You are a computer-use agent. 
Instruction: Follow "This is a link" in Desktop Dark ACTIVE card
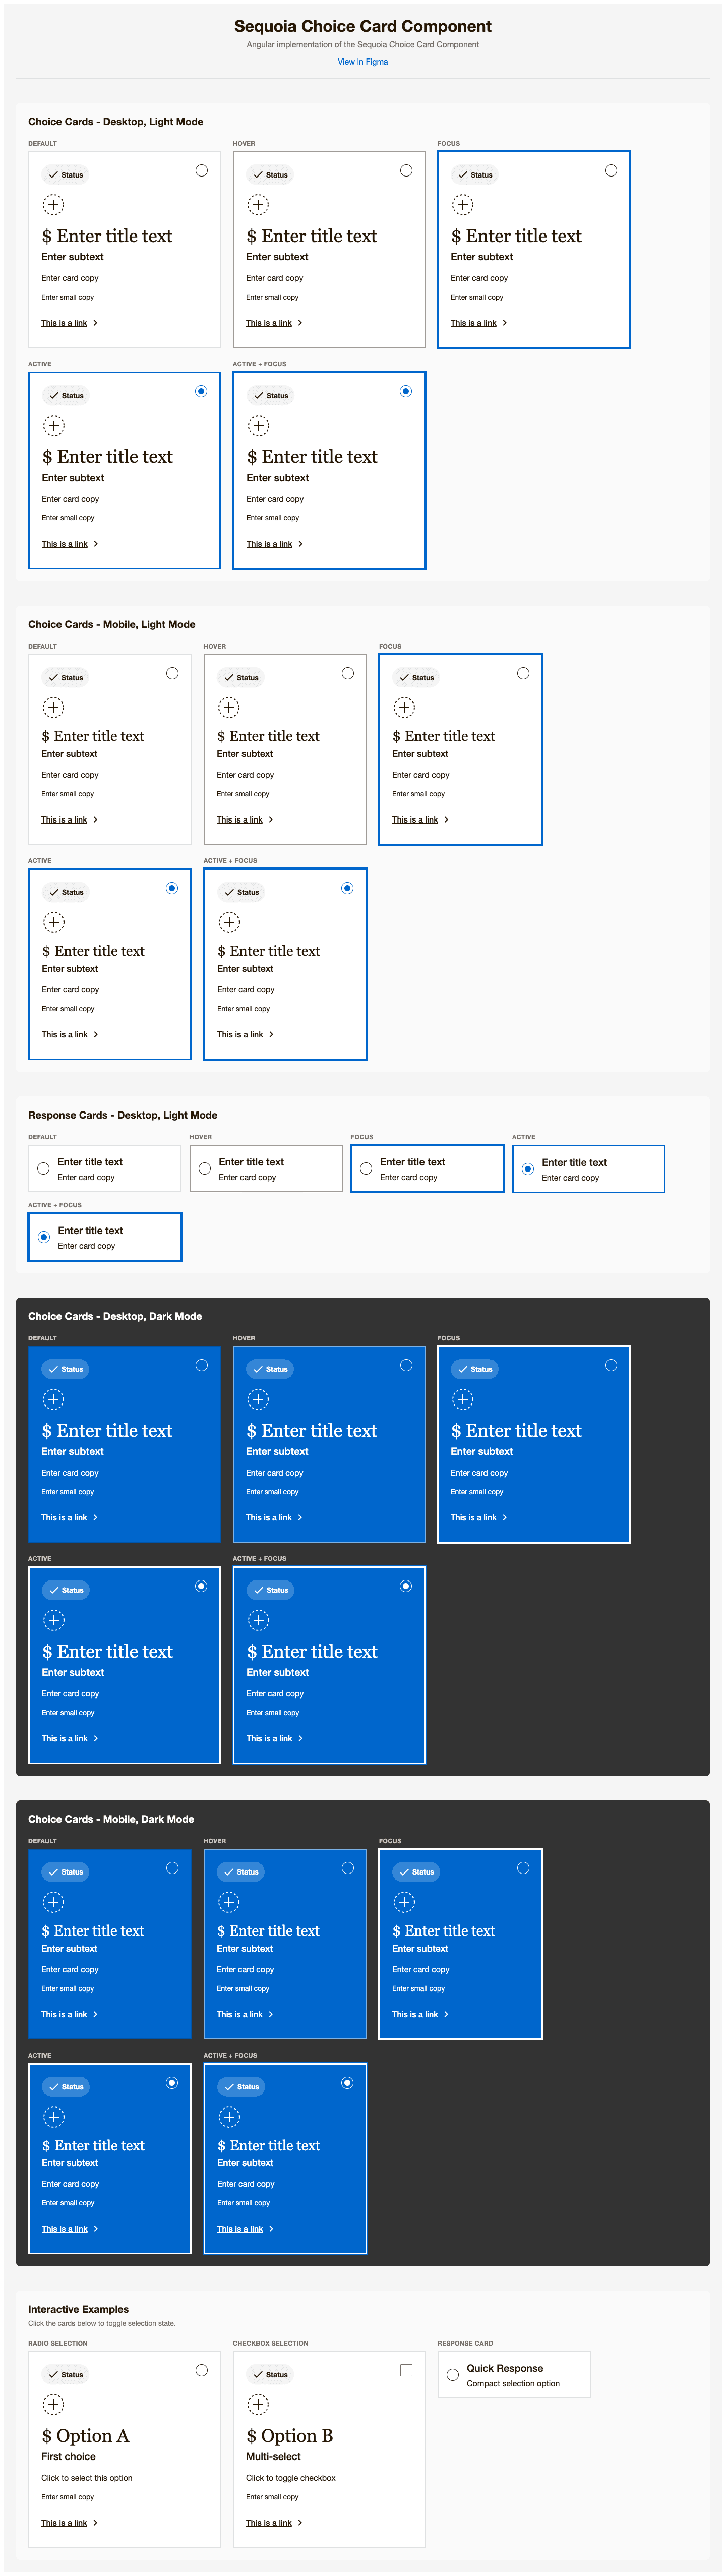(64, 1739)
